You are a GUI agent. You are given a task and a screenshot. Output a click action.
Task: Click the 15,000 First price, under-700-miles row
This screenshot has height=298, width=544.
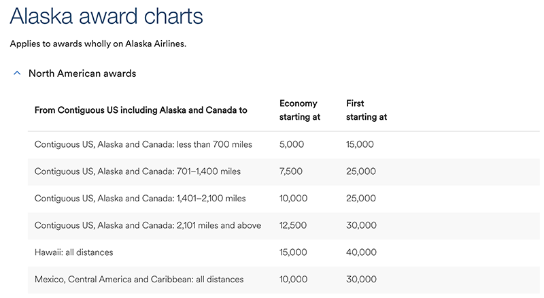[360, 144]
